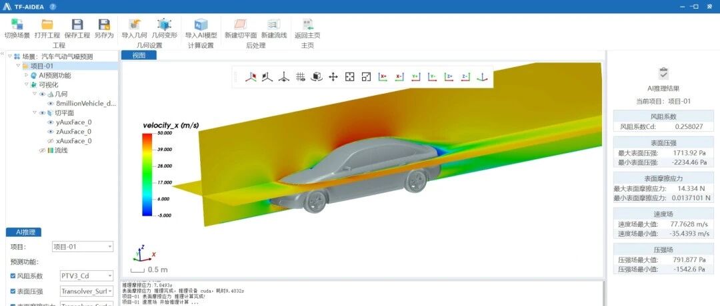Set view to X+ direction
This screenshot has height=306, width=720.
click(383, 77)
